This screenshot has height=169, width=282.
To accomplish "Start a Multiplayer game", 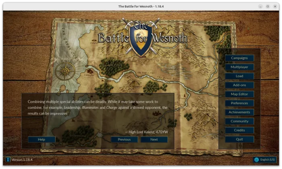I will pyautogui.click(x=239, y=67).
